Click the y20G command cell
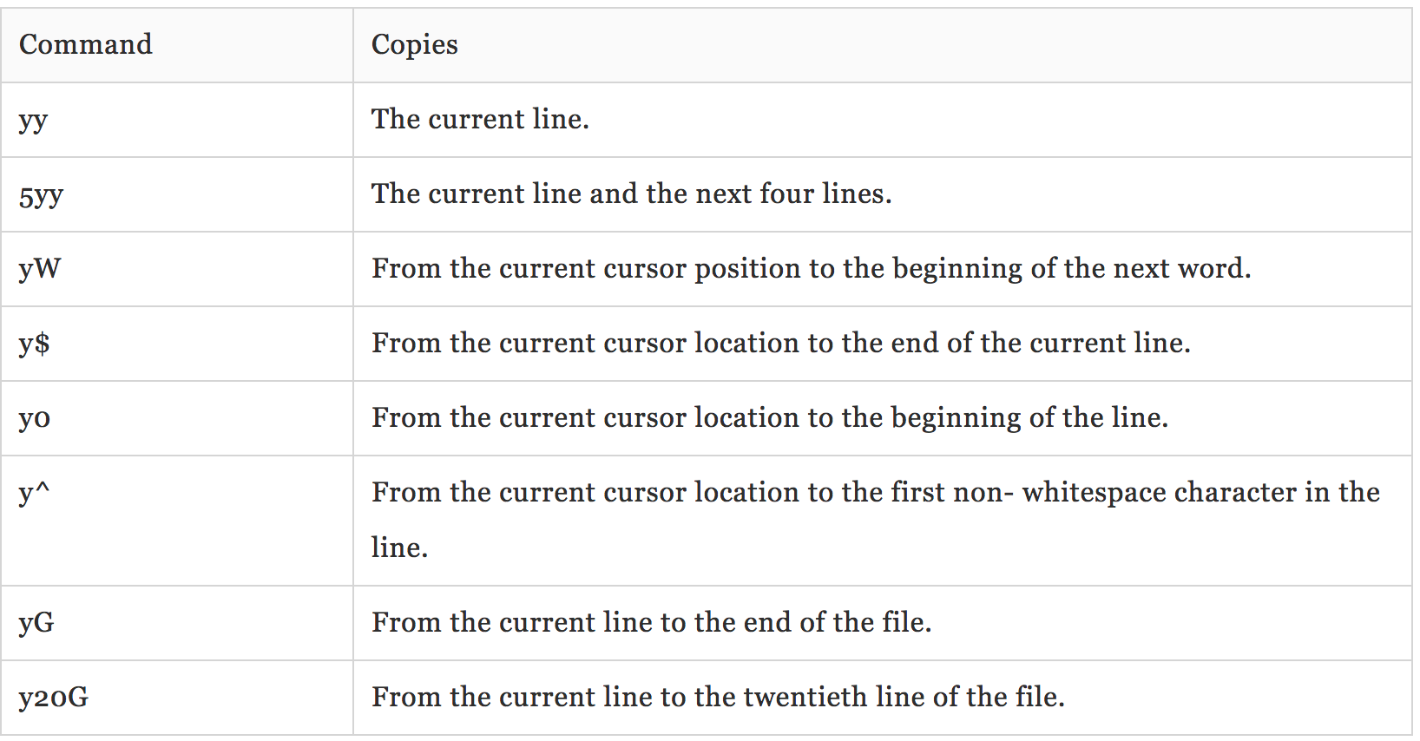 coord(54,698)
